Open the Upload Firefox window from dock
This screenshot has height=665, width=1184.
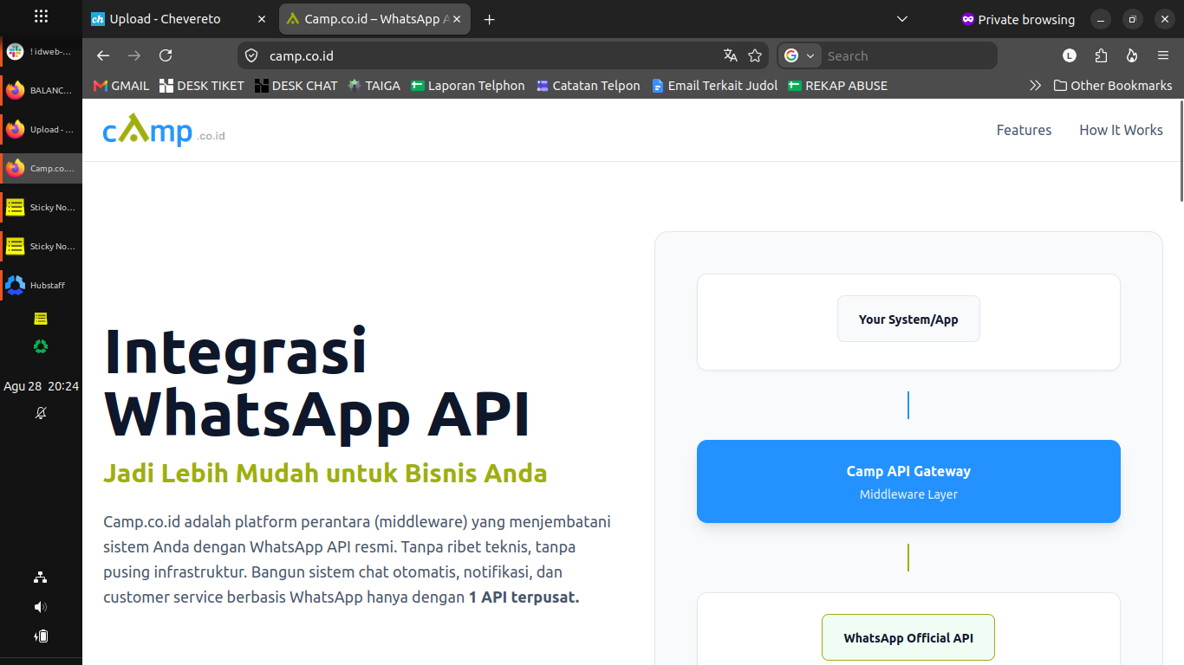(41, 130)
